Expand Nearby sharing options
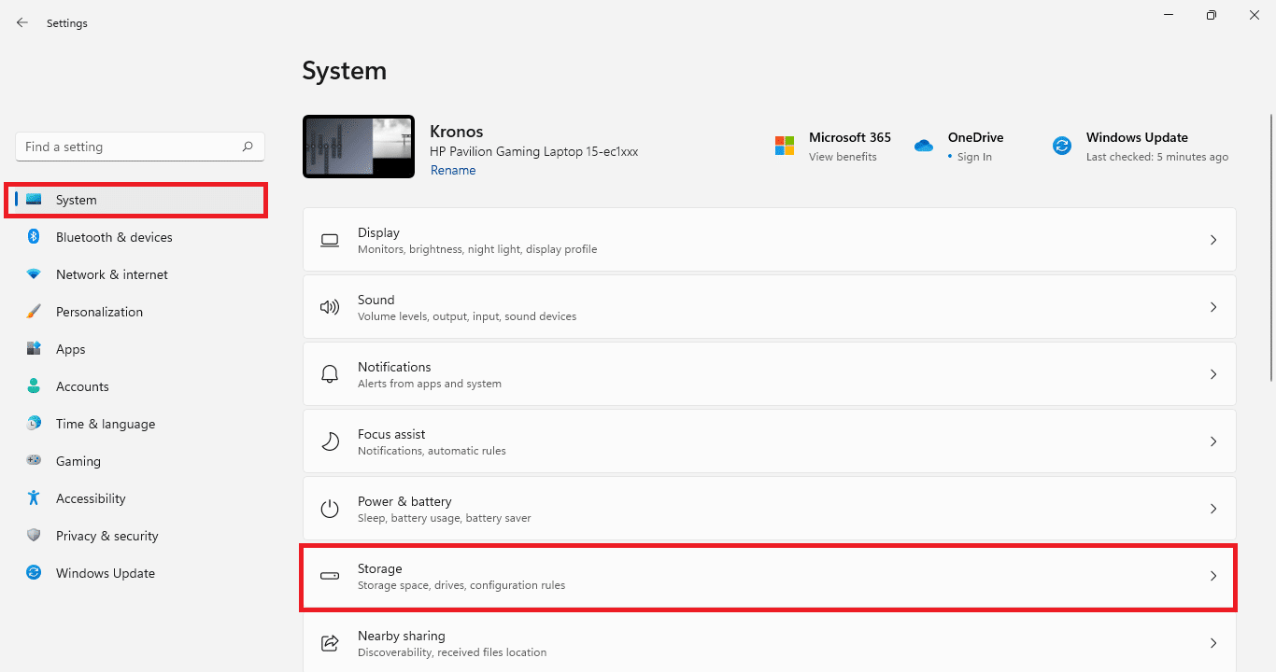 click(1213, 642)
